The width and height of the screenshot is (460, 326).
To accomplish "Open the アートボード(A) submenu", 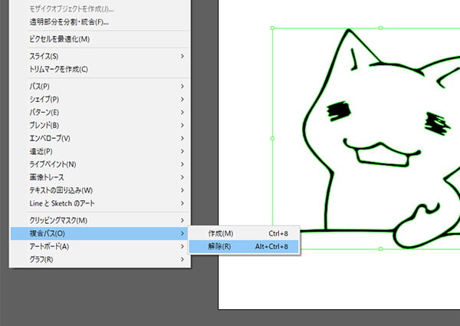I will tap(49, 246).
